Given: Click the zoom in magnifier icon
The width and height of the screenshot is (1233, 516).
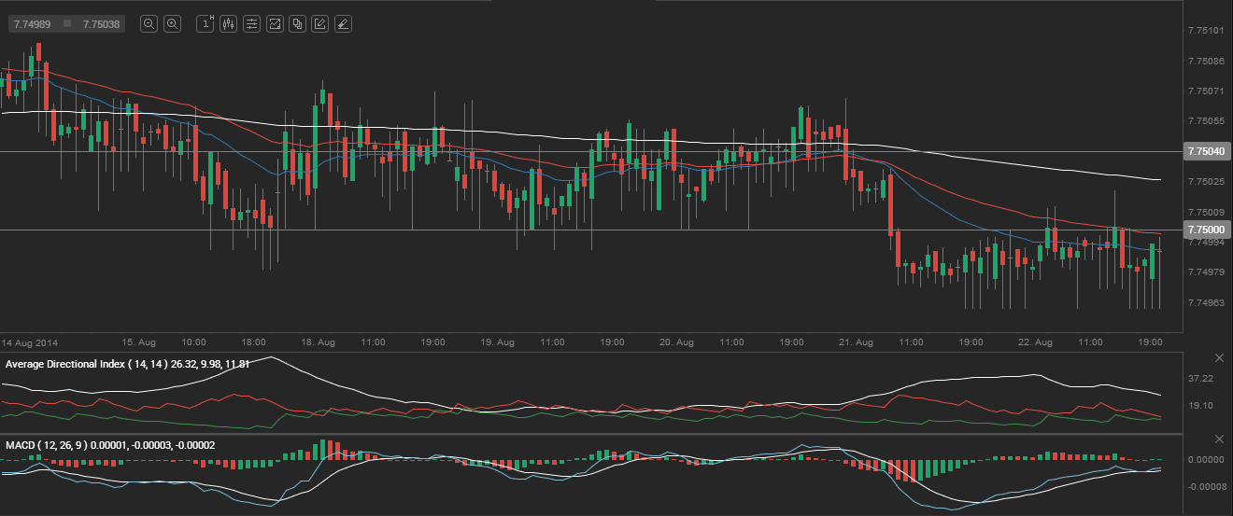Looking at the screenshot, I should click(172, 24).
